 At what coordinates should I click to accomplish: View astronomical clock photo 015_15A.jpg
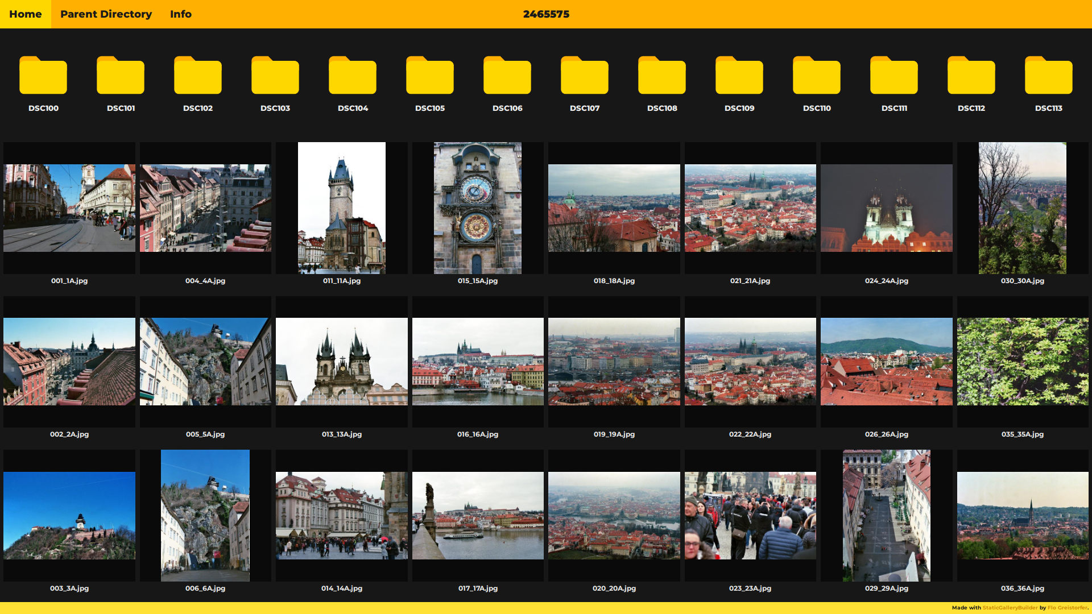click(x=478, y=208)
